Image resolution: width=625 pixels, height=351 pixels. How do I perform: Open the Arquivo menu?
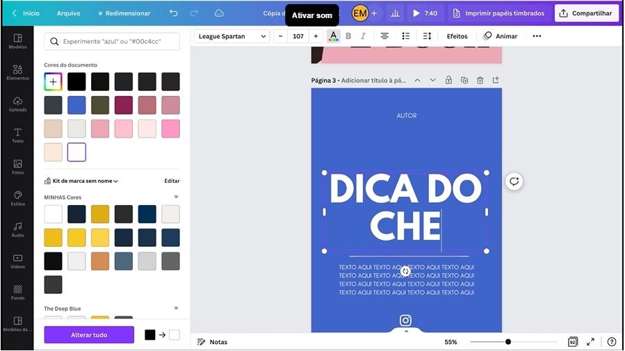68,13
